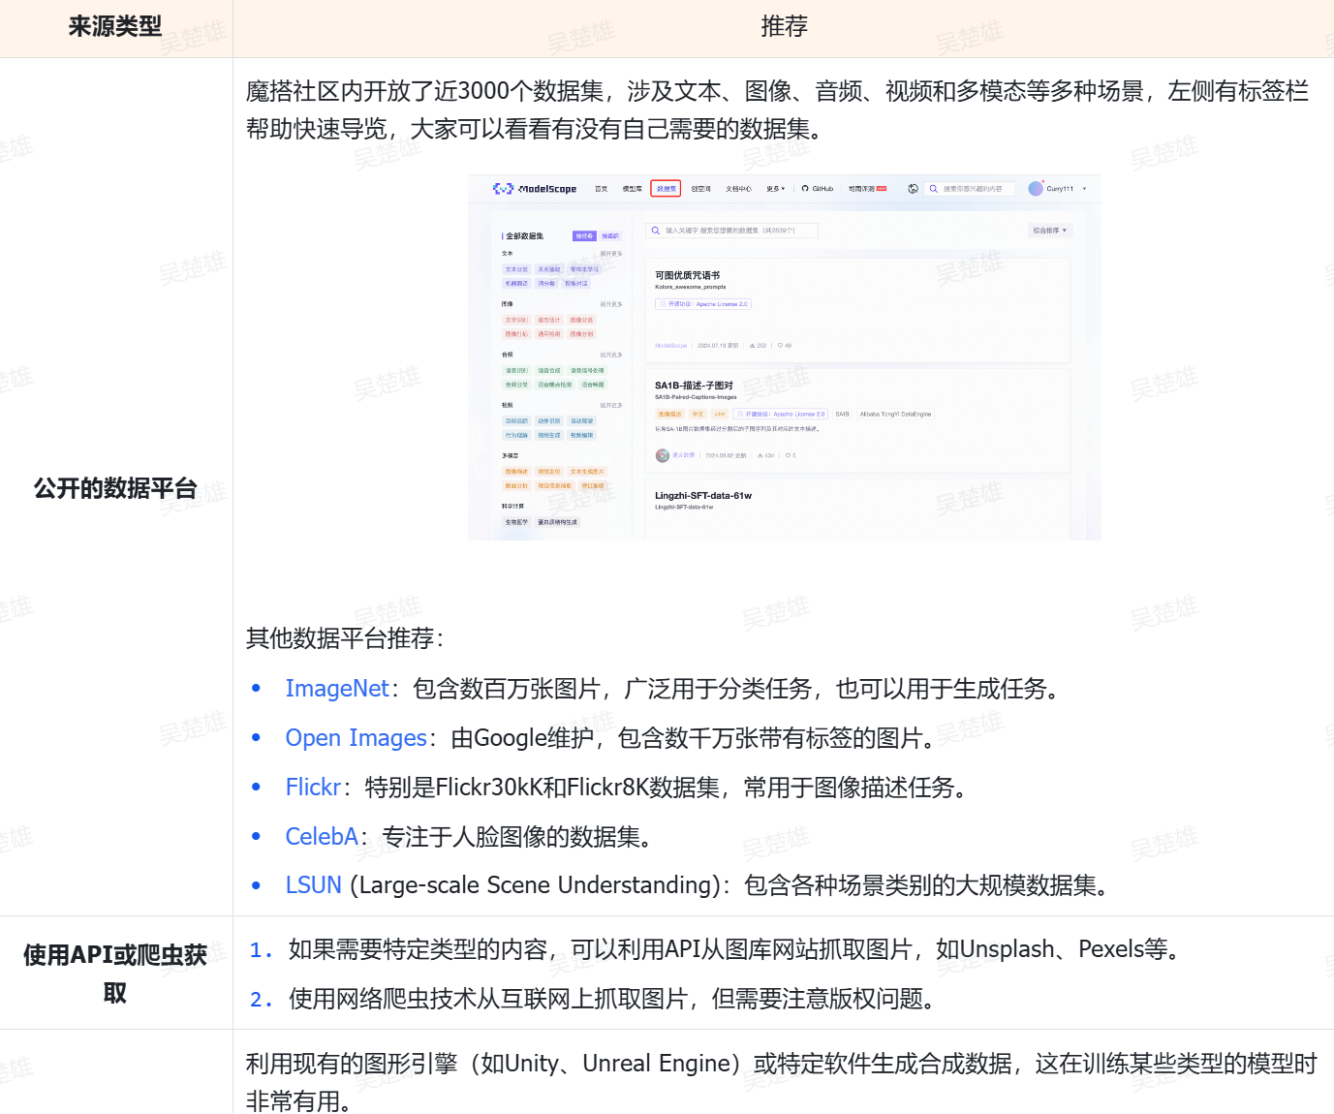
Task: Click the Lingzhi-SFT-data-61w dataset title
Action: 703,495
